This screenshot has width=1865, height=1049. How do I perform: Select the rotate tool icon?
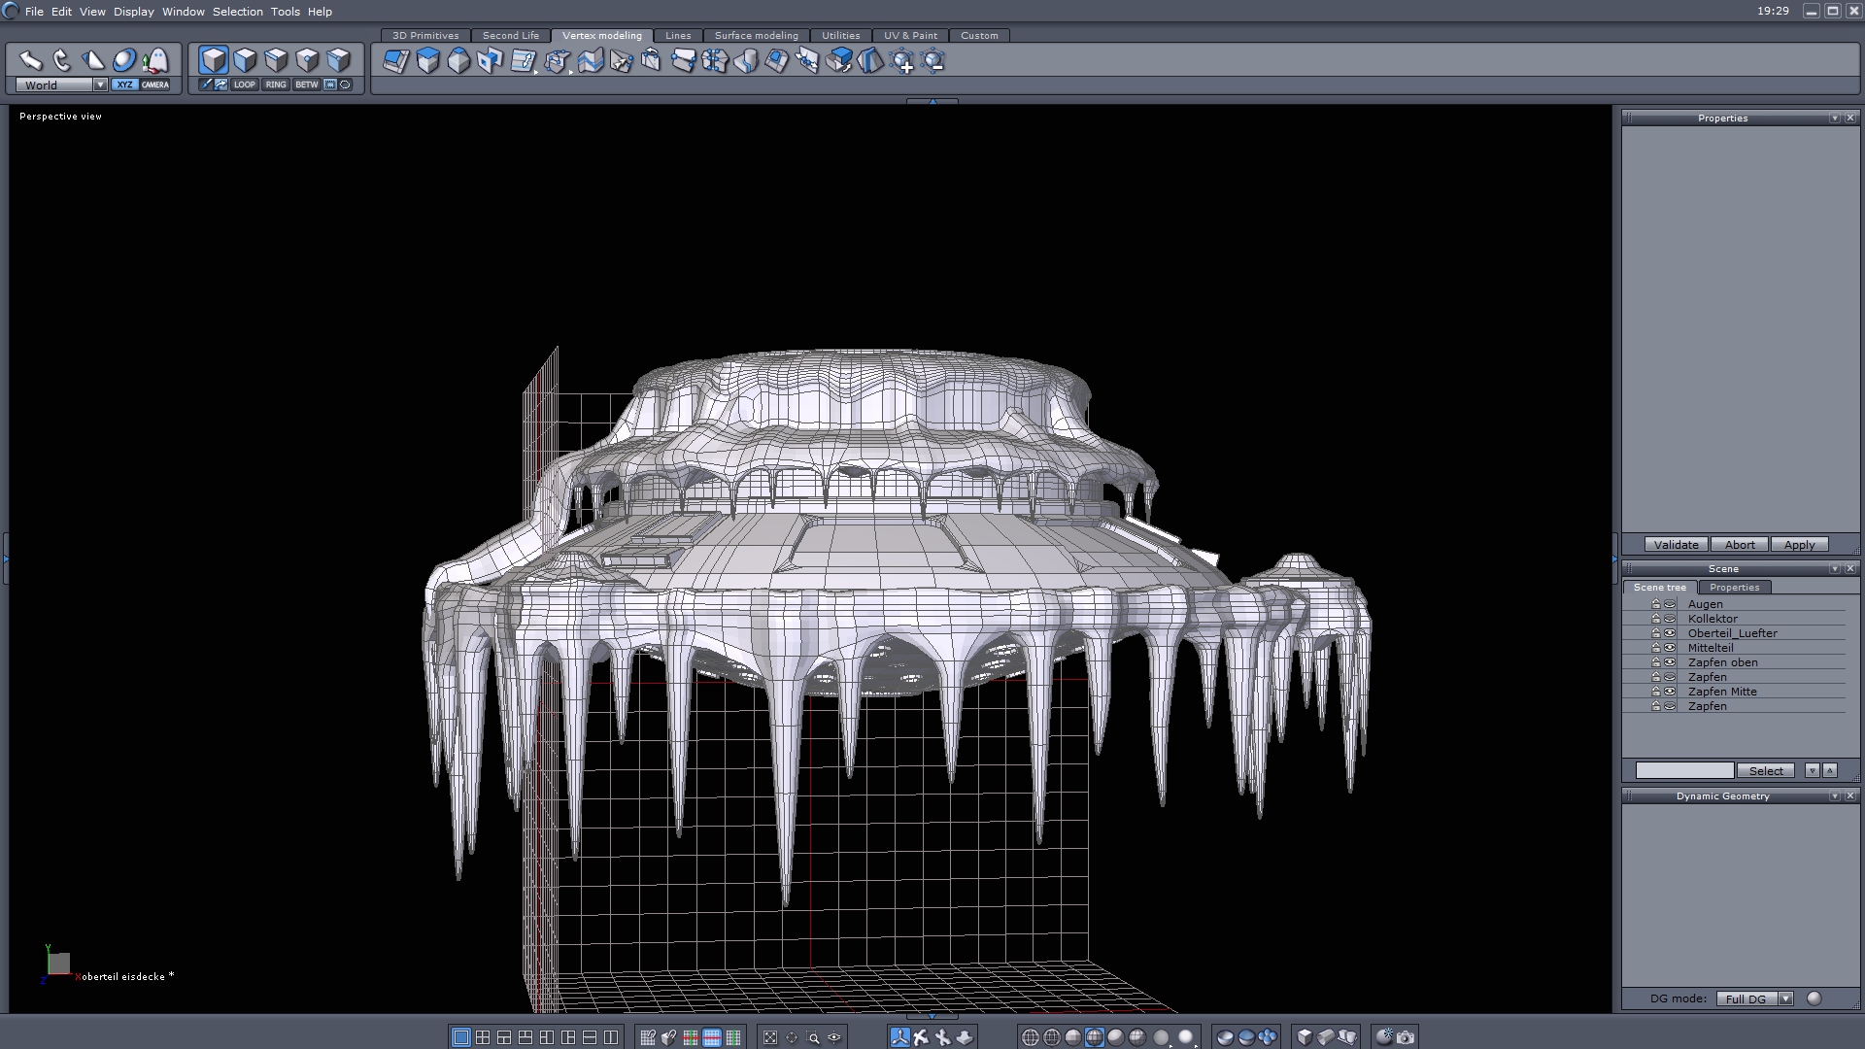pos(62,60)
